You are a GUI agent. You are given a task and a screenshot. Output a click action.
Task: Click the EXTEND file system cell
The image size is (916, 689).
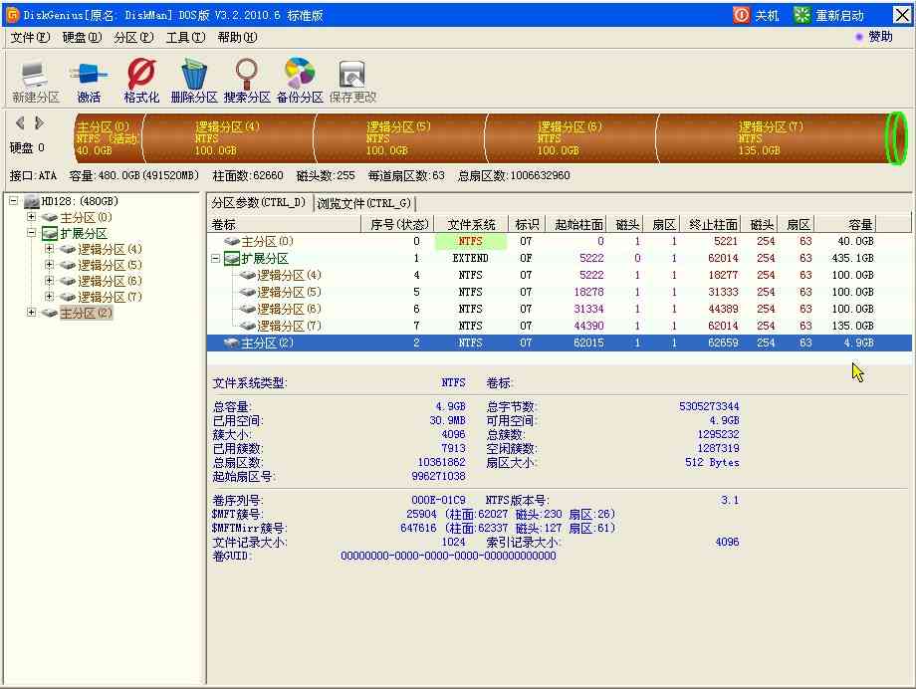(x=470, y=258)
